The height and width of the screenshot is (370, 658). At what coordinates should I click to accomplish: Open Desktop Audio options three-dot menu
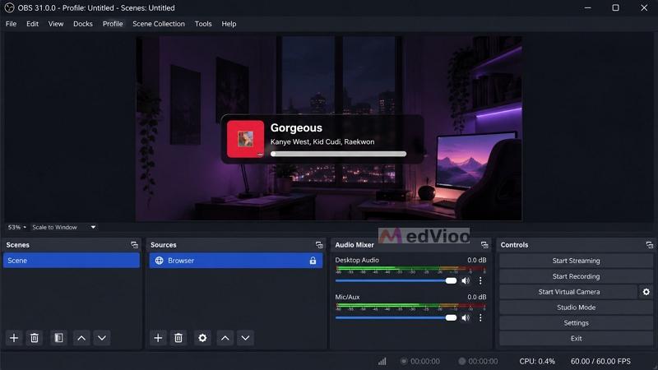tap(480, 280)
